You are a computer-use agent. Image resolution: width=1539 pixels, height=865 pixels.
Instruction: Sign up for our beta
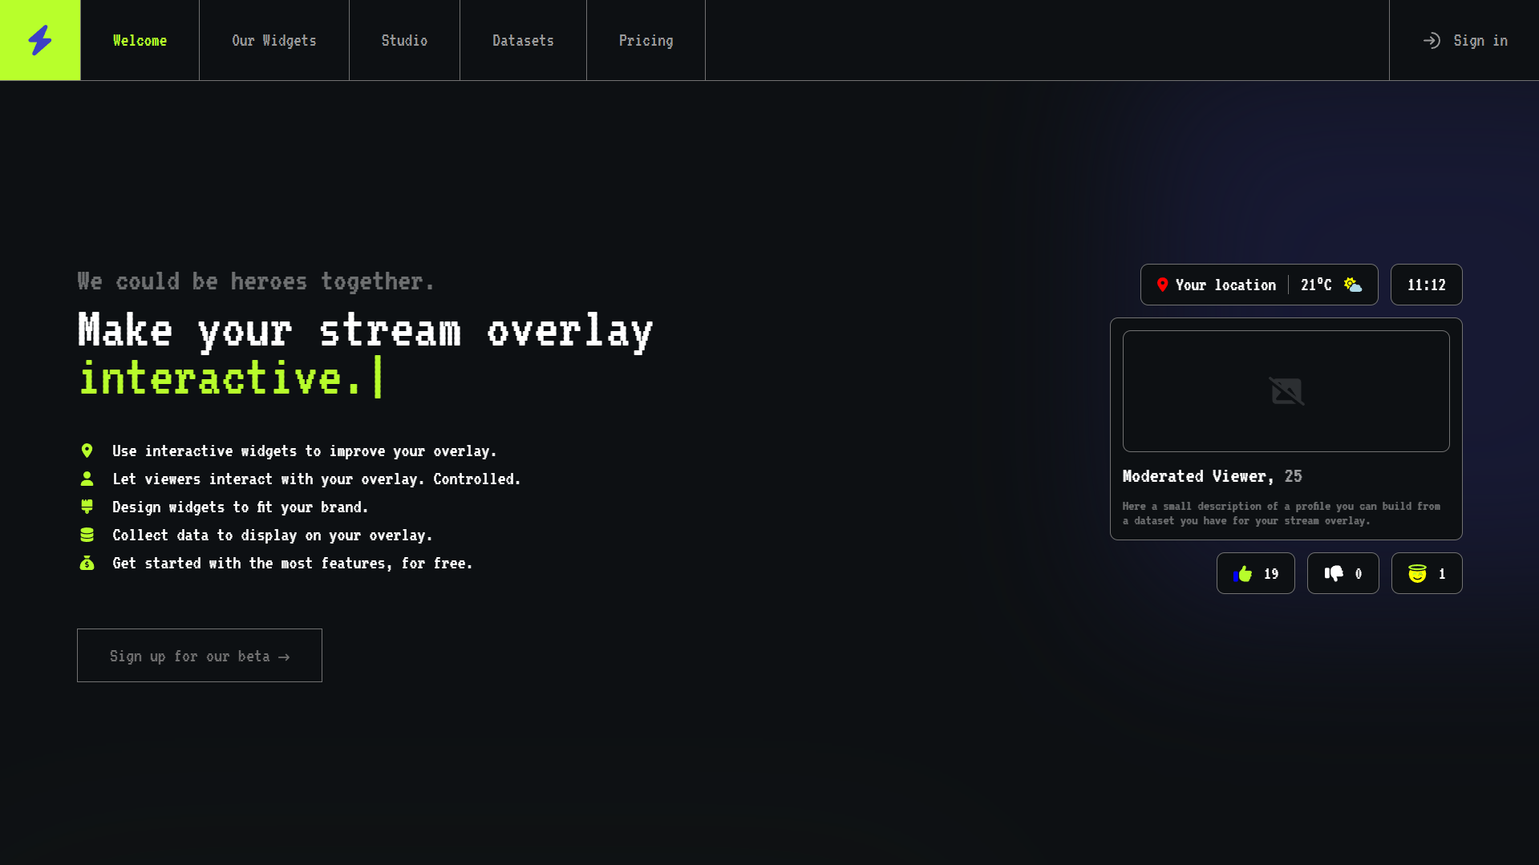click(200, 656)
